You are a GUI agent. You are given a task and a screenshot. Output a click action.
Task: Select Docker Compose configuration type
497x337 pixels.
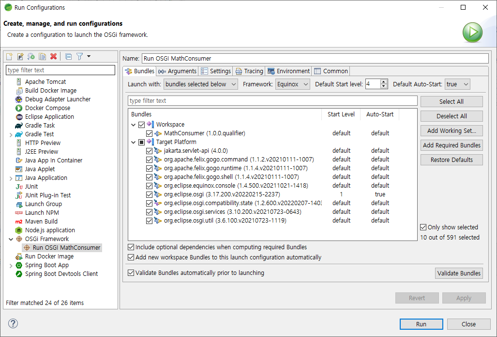click(47, 108)
